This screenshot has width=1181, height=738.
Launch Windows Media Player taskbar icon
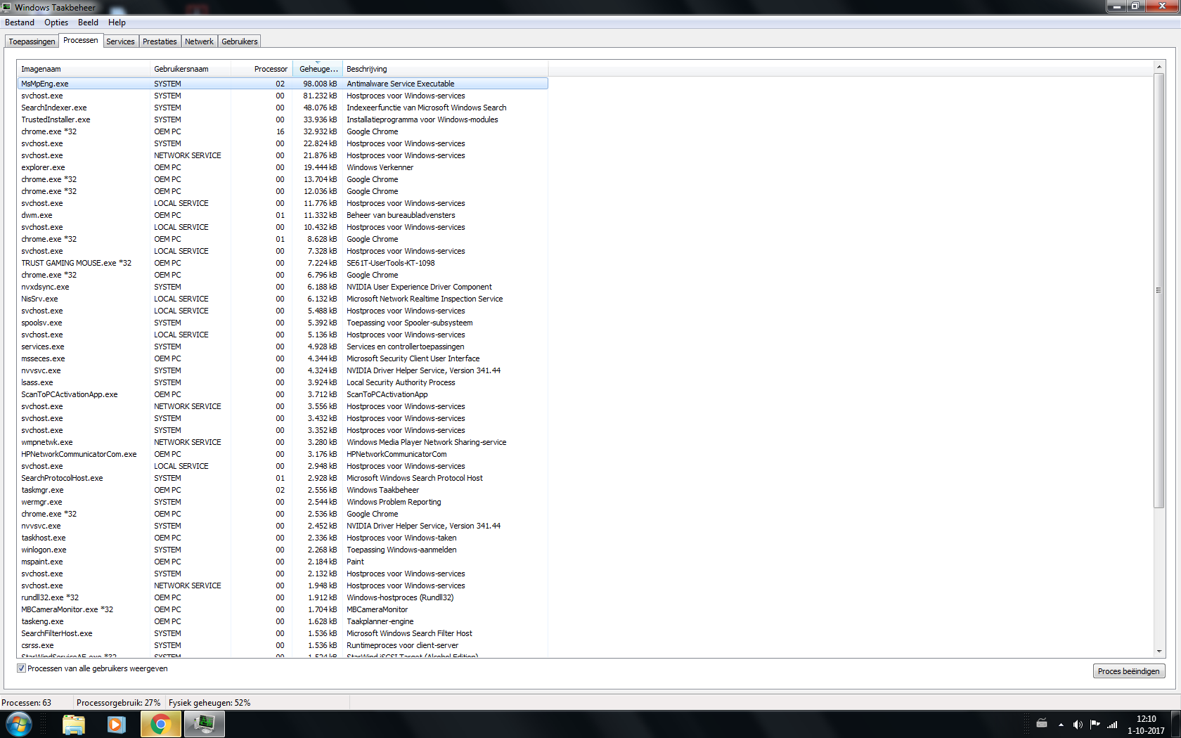coord(116,724)
